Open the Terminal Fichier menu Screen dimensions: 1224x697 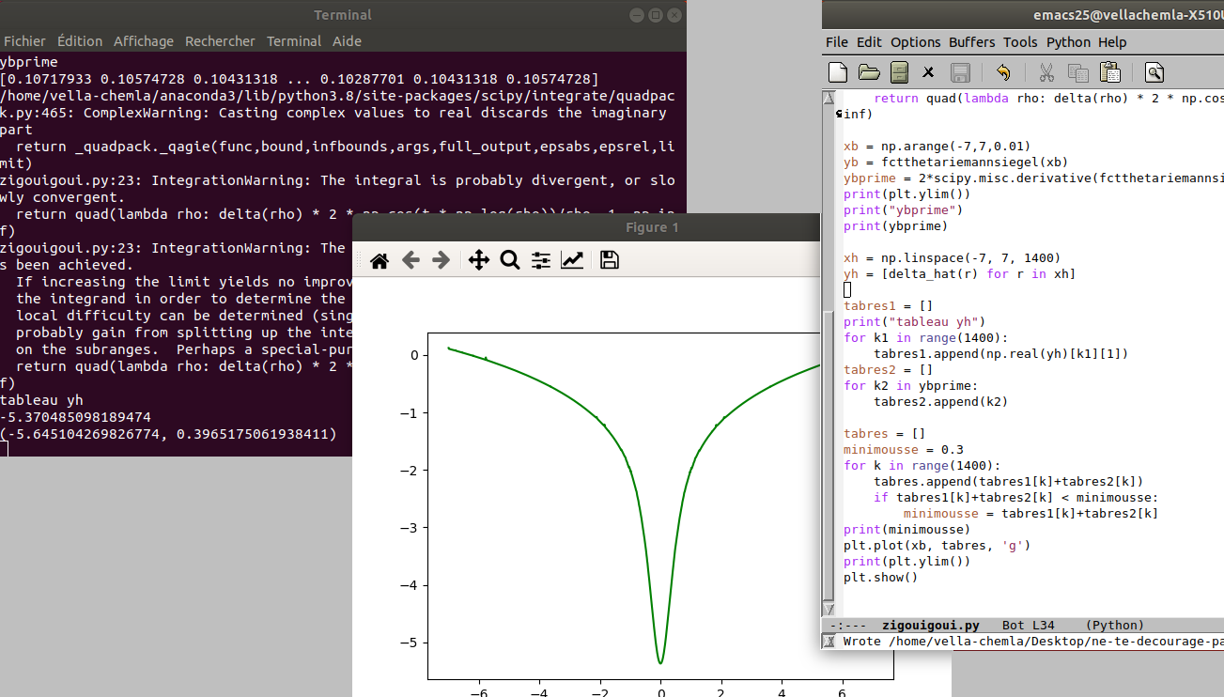click(x=24, y=41)
